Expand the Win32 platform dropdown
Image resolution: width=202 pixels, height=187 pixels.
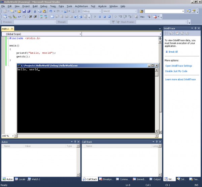pyautogui.click(x=135, y=11)
